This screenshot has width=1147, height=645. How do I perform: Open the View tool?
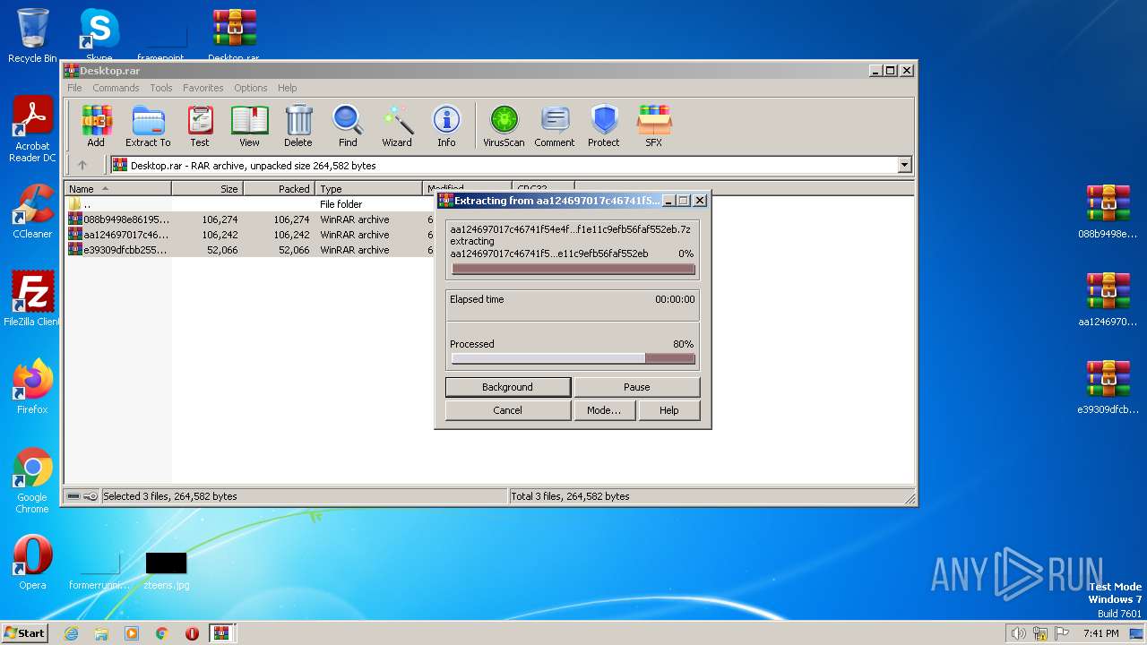point(249,126)
